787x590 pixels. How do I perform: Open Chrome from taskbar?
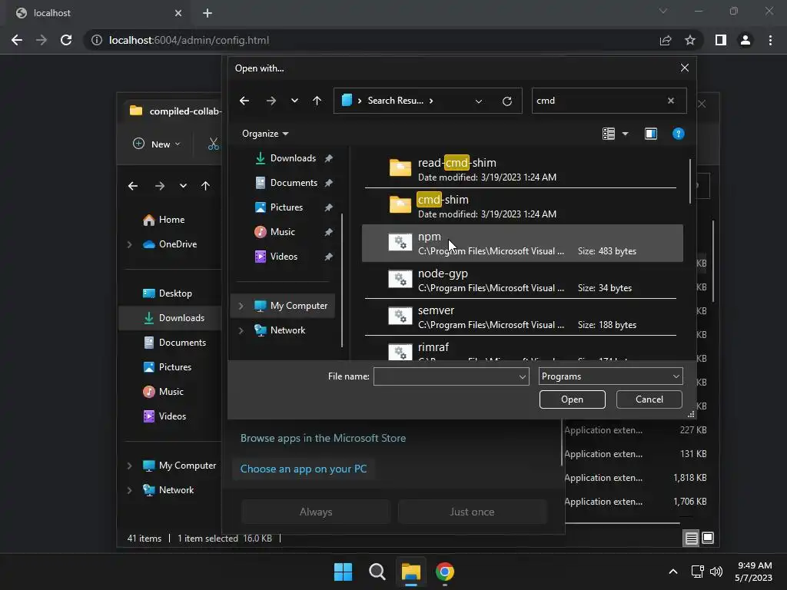[x=445, y=572]
